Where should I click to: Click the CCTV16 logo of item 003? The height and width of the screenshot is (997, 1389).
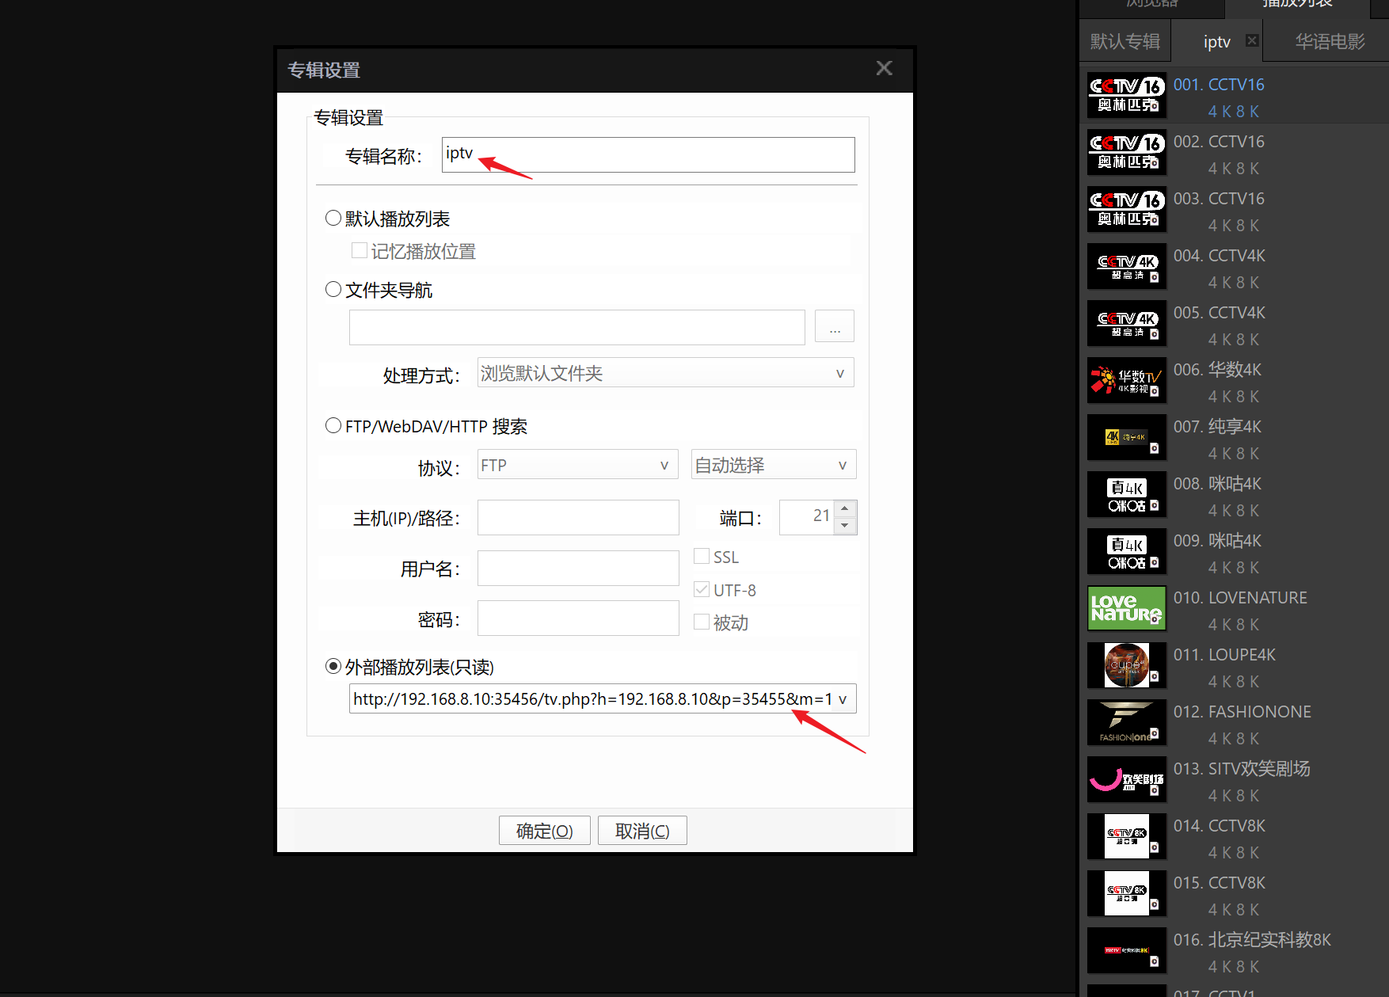(1127, 210)
